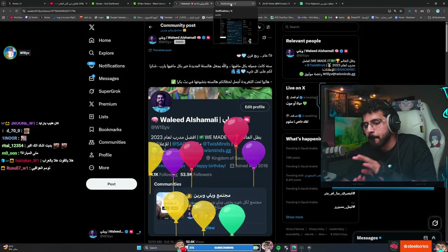
Task: Open the Google Calendar bookmark
Action: click(x=118, y=17)
